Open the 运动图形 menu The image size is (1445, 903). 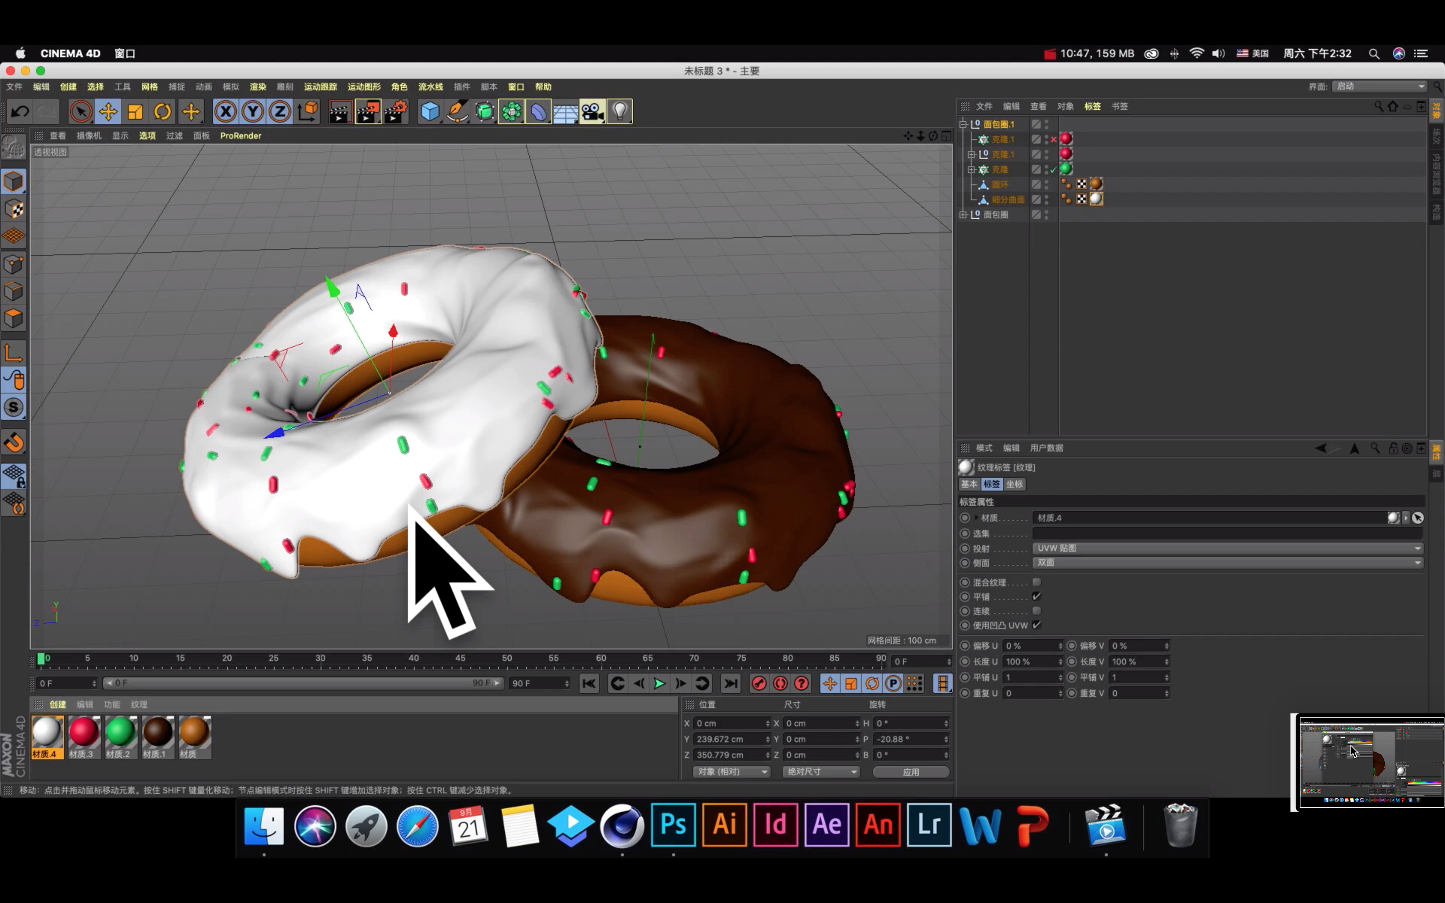pyautogui.click(x=364, y=87)
